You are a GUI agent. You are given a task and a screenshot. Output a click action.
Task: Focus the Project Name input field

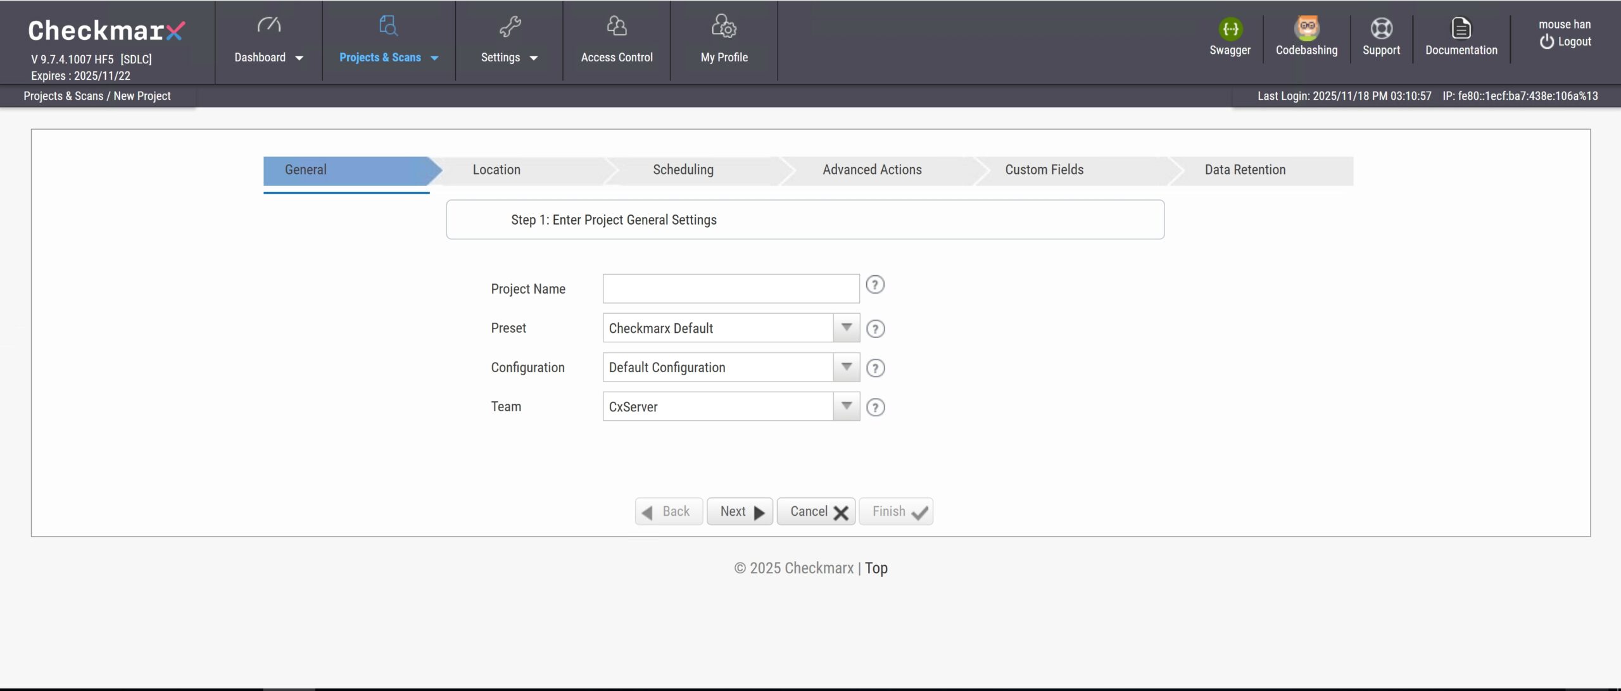[x=731, y=289]
